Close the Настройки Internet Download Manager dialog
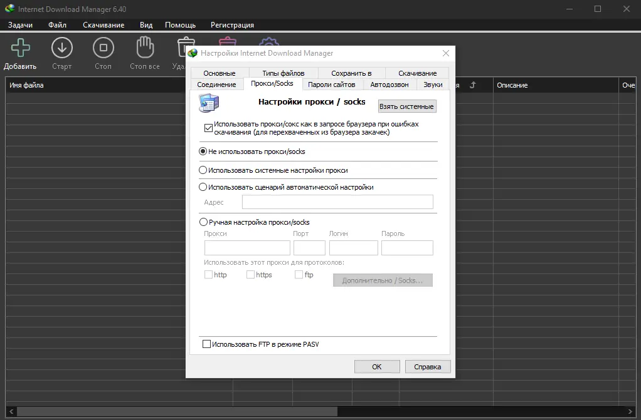The image size is (641, 420). [x=446, y=53]
